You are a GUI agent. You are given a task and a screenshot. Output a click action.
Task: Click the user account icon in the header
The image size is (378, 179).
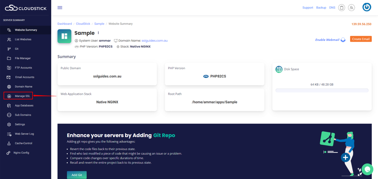[352, 7]
